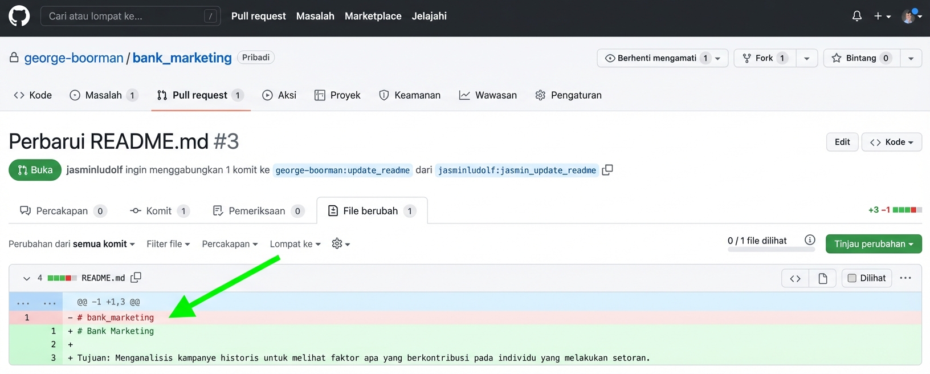Open the notifications bell

pyautogui.click(x=856, y=16)
